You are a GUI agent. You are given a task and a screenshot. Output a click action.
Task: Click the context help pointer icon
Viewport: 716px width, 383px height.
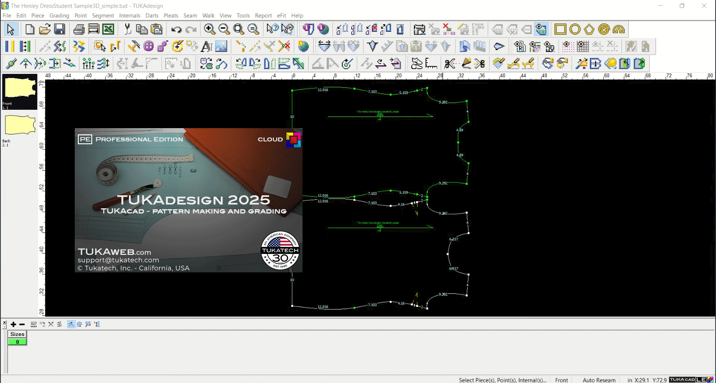click(273, 30)
